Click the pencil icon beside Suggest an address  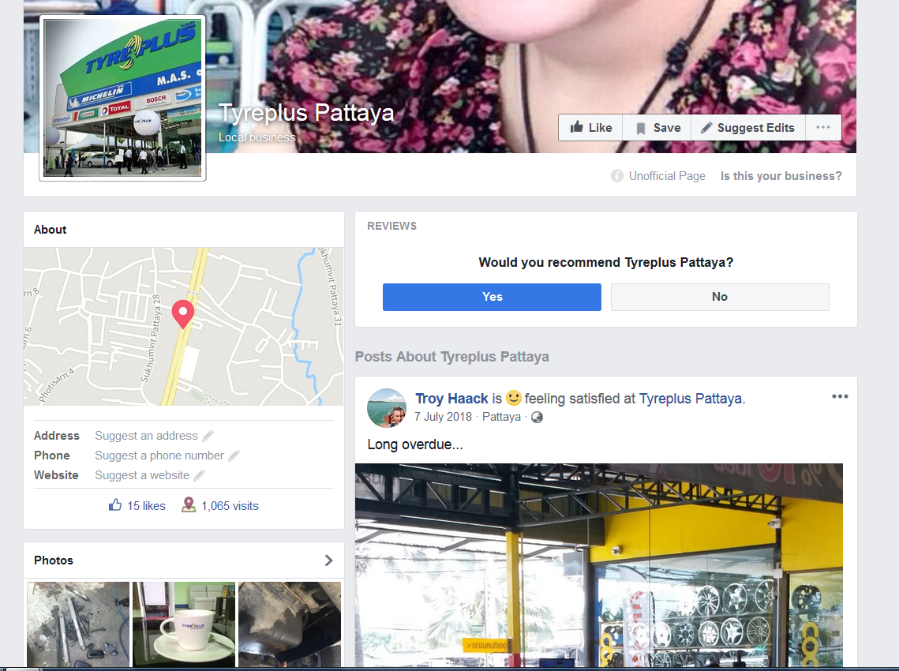click(x=208, y=436)
